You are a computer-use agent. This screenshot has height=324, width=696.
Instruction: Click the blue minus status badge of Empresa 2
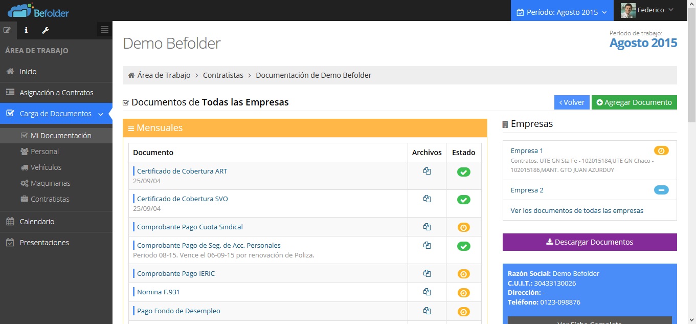click(x=661, y=190)
